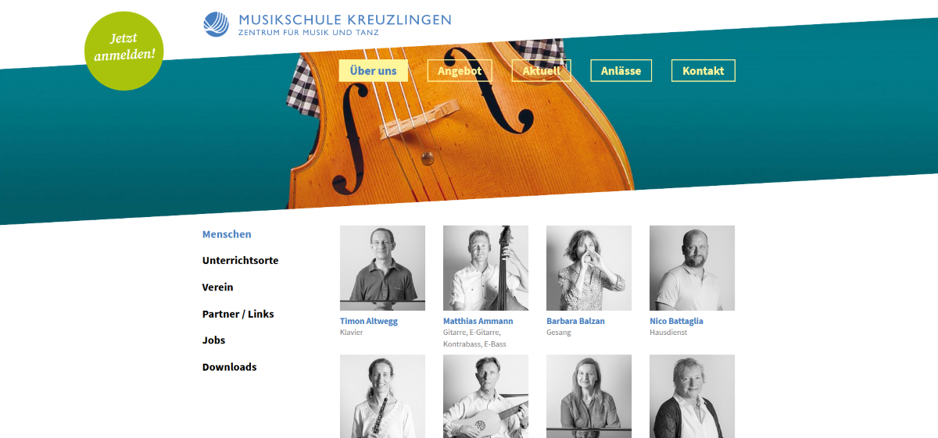Open the Angebot menu item
Screen dimensions: 938x438
coord(460,70)
